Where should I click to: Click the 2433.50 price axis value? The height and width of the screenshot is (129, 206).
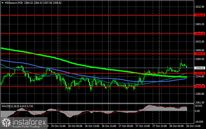[200, 41]
